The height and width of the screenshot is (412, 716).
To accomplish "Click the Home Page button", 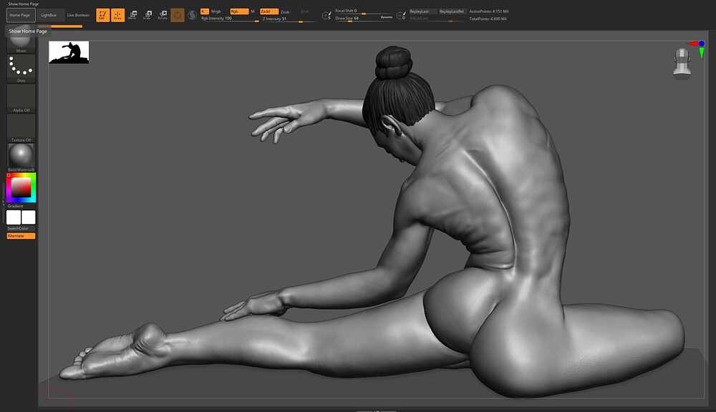I will tap(21, 15).
